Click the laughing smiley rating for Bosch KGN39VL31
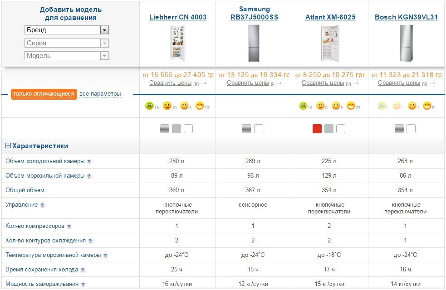 click(426, 106)
